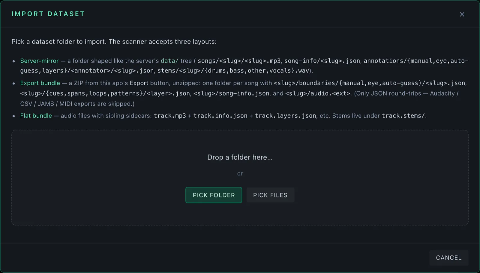The width and height of the screenshot is (480, 273).
Task: Click the 'Drop a folder here...' text
Action: 240,157
